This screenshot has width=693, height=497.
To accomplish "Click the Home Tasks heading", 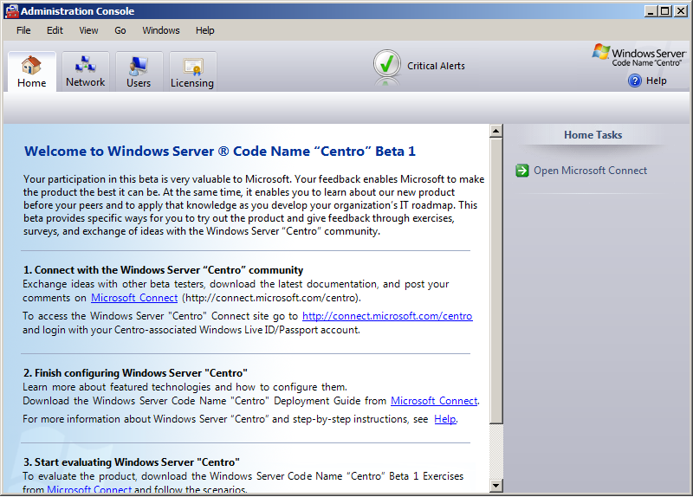I will [593, 135].
